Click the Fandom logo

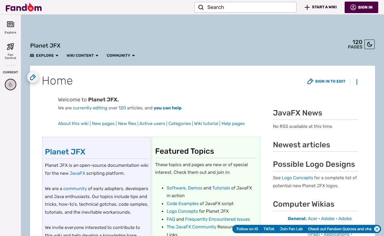(x=24, y=7)
